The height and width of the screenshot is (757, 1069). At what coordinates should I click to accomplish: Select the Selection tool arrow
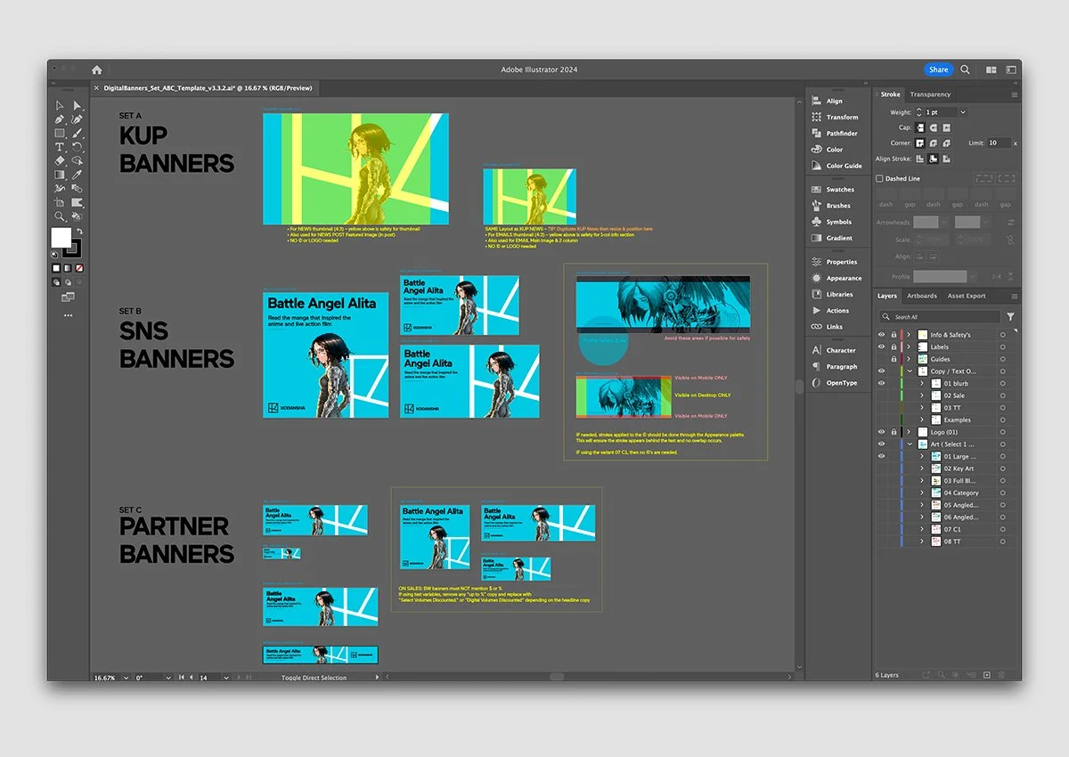(60, 106)
